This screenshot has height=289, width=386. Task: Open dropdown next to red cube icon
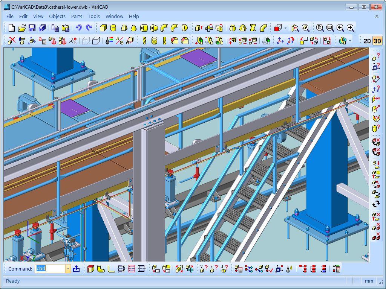285,28
